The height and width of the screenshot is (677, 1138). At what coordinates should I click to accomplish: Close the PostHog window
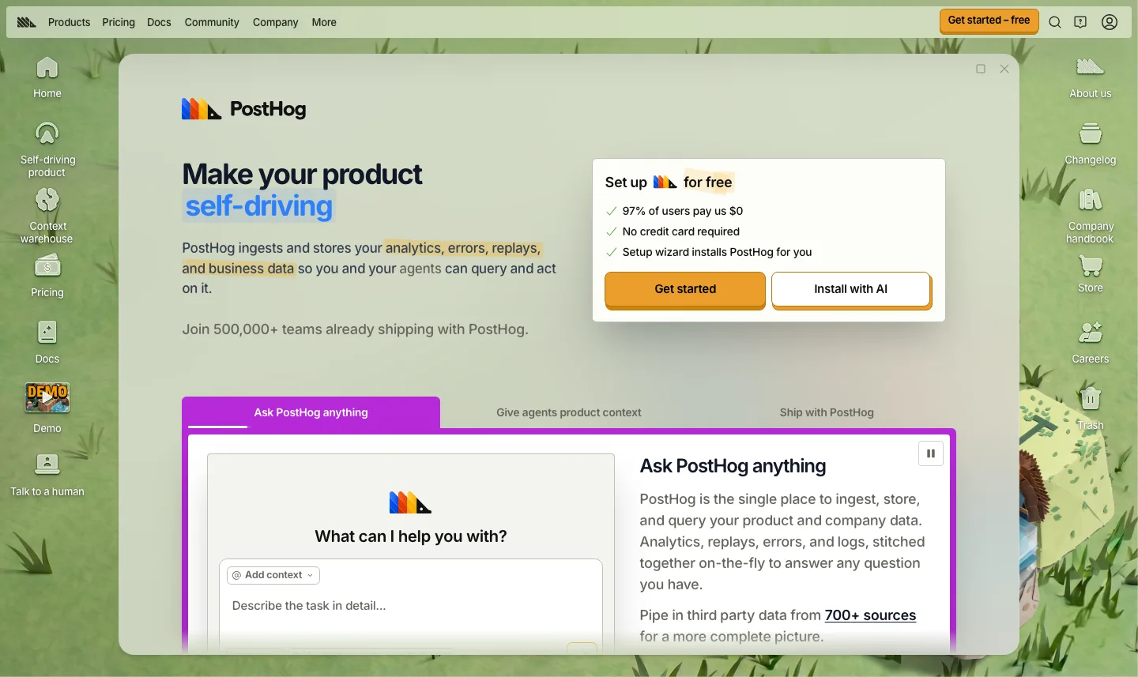click(x=1004, y=69)
